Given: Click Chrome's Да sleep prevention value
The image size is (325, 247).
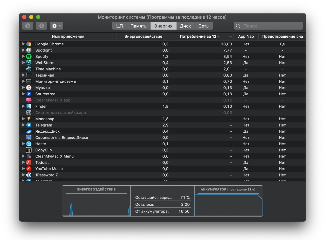Looking at the screenshot, I should (x=282, y=44).
